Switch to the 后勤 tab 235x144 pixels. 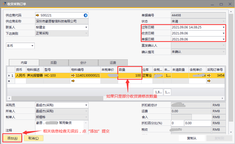[54, 63]
